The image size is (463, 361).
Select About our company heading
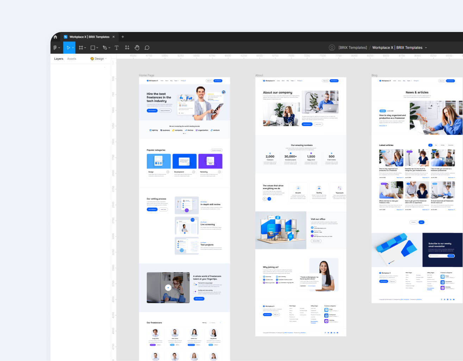coord(277,92)
